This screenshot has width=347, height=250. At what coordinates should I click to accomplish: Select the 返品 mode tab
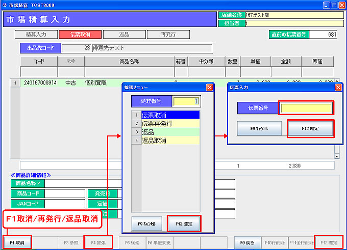(124, 35)
